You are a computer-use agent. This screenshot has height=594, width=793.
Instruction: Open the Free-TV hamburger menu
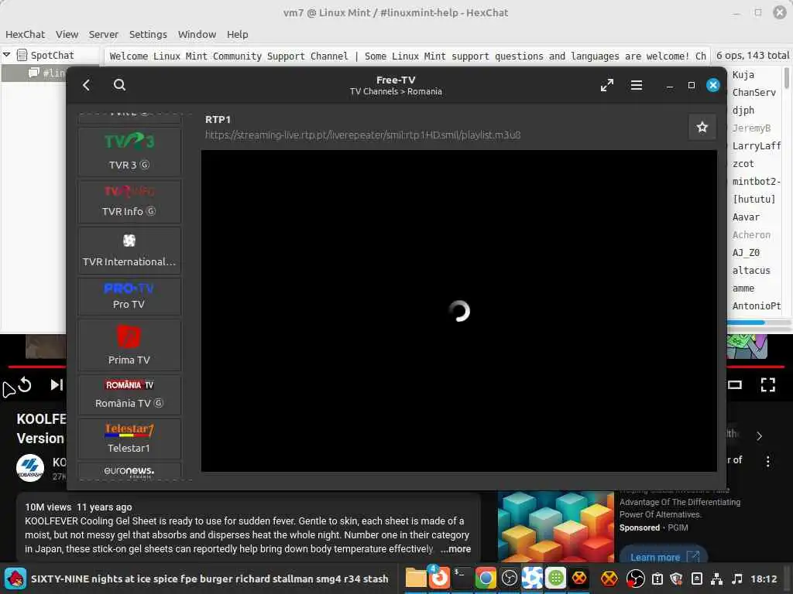click(x=637, y=85)
